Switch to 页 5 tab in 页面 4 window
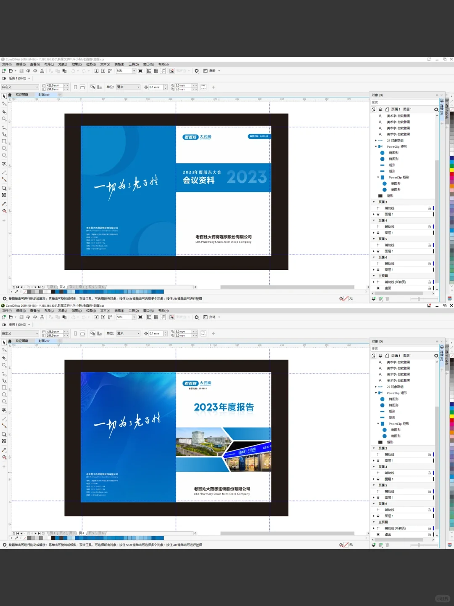This screenshot has height=606, width=454. click(x=92, y=533)
